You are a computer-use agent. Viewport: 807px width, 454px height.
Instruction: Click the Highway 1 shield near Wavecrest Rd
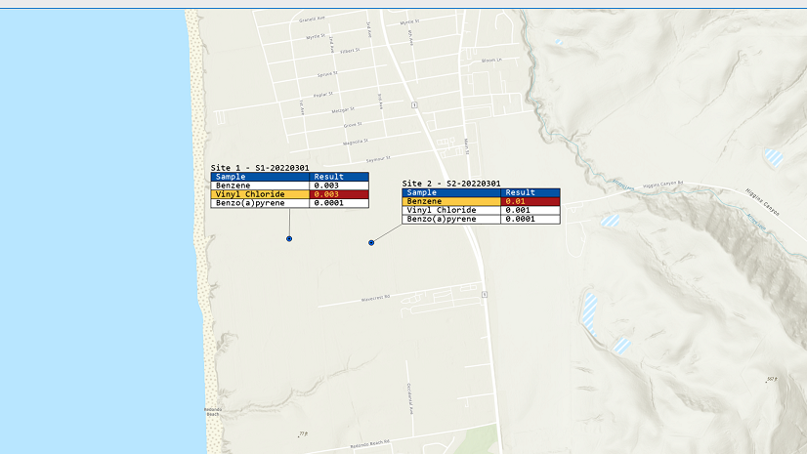click(485, 294)
